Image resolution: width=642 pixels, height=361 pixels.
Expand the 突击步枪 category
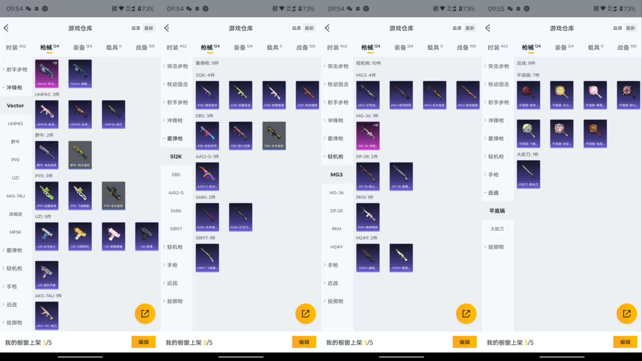coord(176,66)
